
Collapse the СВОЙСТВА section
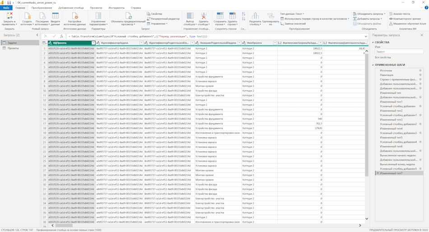tap(373, 42)
